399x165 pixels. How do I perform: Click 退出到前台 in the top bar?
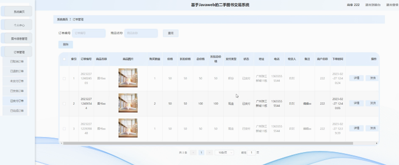373,5
